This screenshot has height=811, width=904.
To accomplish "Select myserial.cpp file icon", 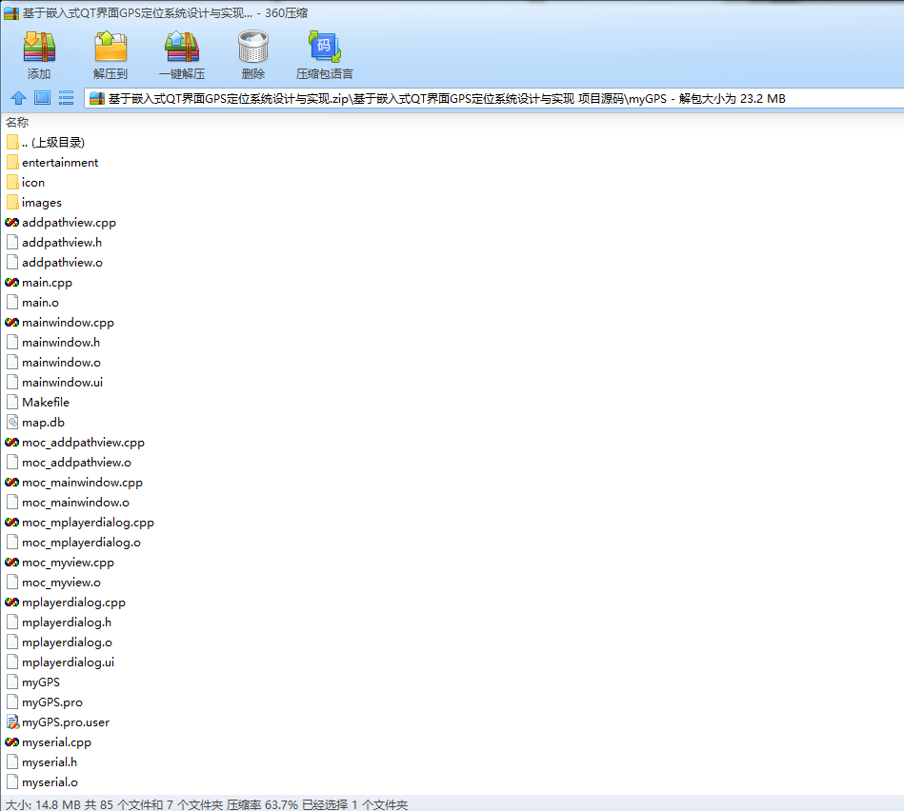I will click(12, 742).
